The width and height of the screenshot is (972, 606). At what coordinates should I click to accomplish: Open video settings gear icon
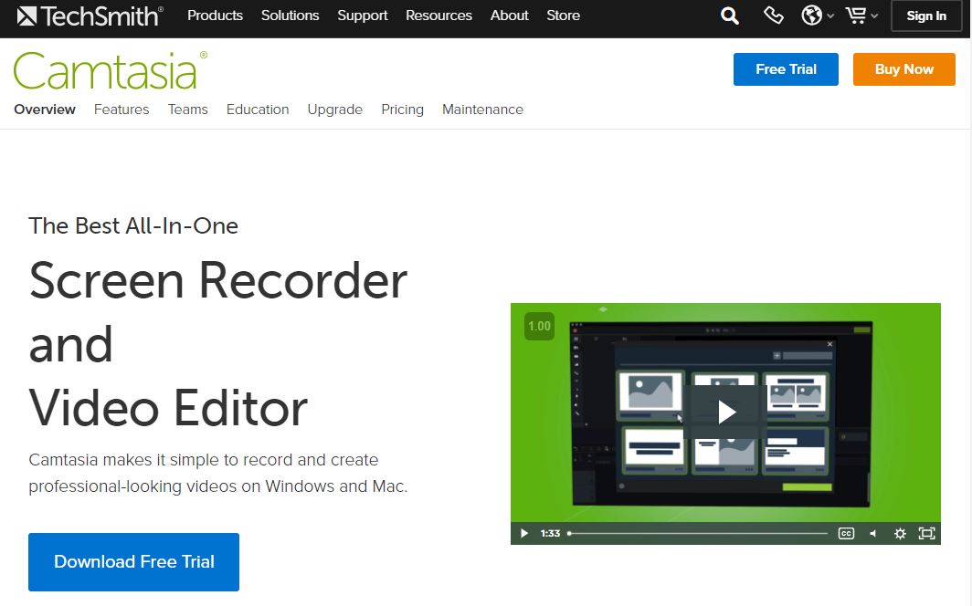click(x=900, y=534)
